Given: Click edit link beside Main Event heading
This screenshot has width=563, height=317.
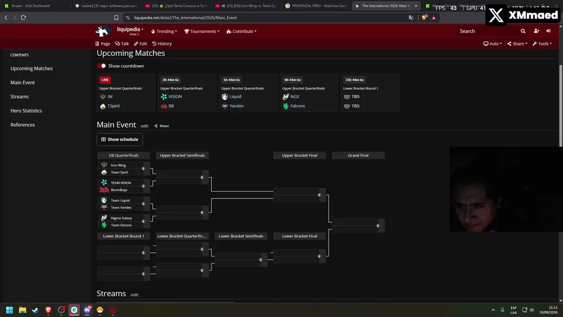Looking at the screenshot, I should click(144, 126).
